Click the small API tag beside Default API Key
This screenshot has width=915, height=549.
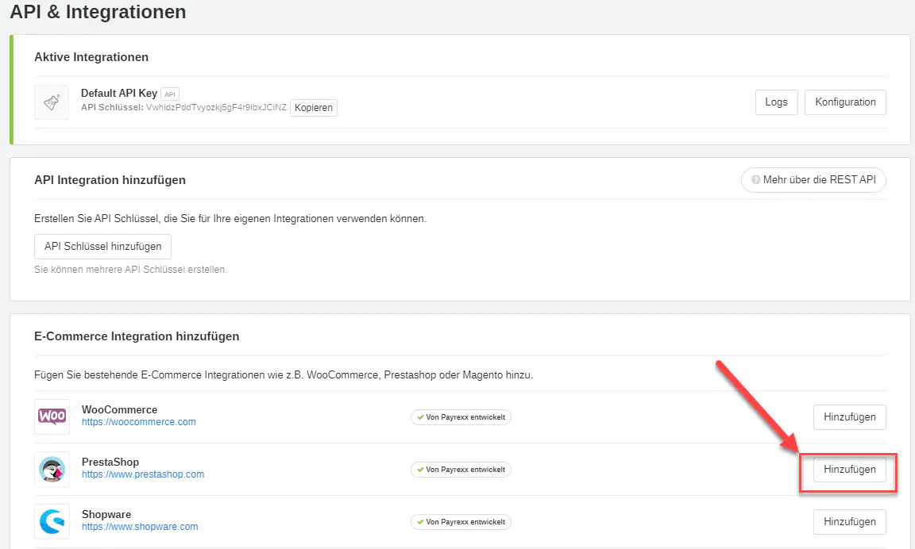[170, 94]
